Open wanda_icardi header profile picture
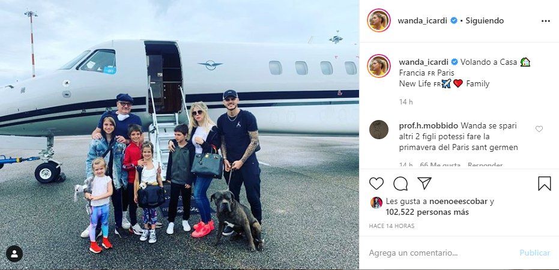This screenshot has width=559, height=270. pyautogui.click(x=379, y=20)
